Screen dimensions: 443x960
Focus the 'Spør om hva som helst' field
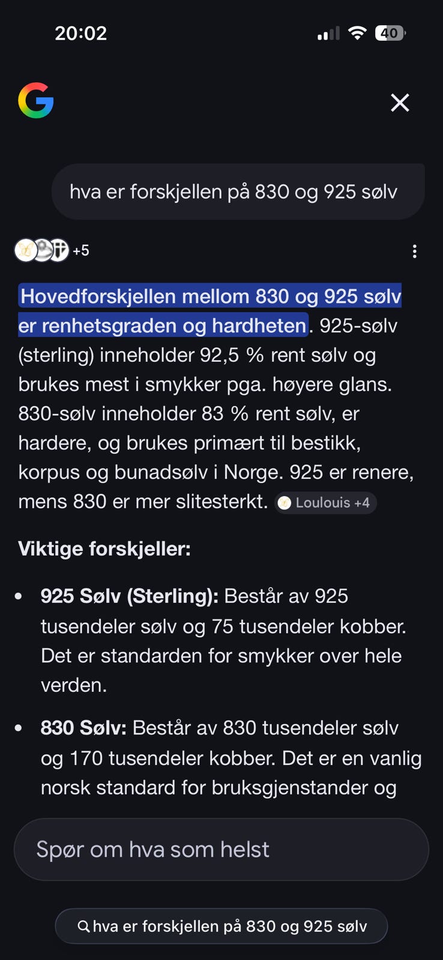[221, 850]
